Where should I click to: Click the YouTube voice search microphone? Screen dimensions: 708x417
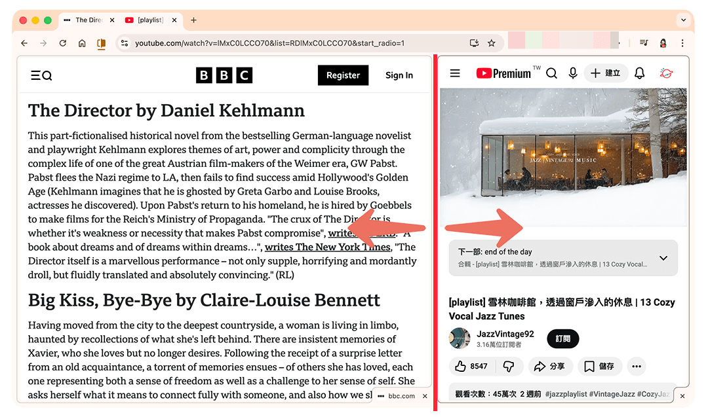pyautogui.click(x=573, y=73)
